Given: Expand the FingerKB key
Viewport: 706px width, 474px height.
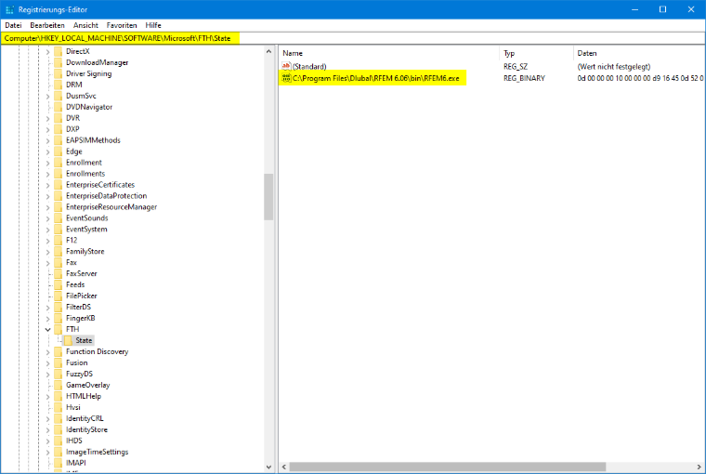Looking at the screenshot, I should click(47, 318).
